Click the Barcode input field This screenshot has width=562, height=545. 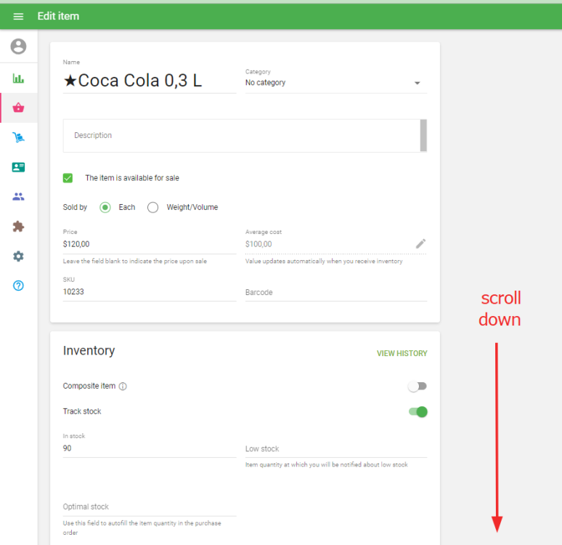click(335, 292)
